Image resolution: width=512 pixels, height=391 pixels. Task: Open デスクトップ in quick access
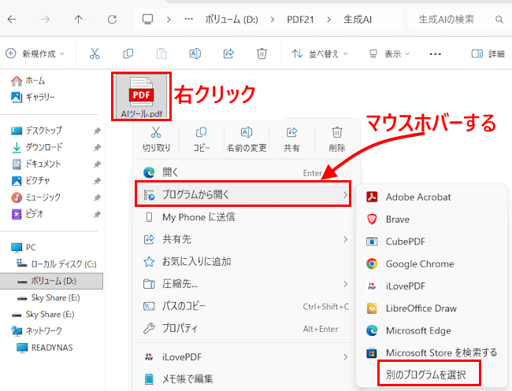coord(36,131)
